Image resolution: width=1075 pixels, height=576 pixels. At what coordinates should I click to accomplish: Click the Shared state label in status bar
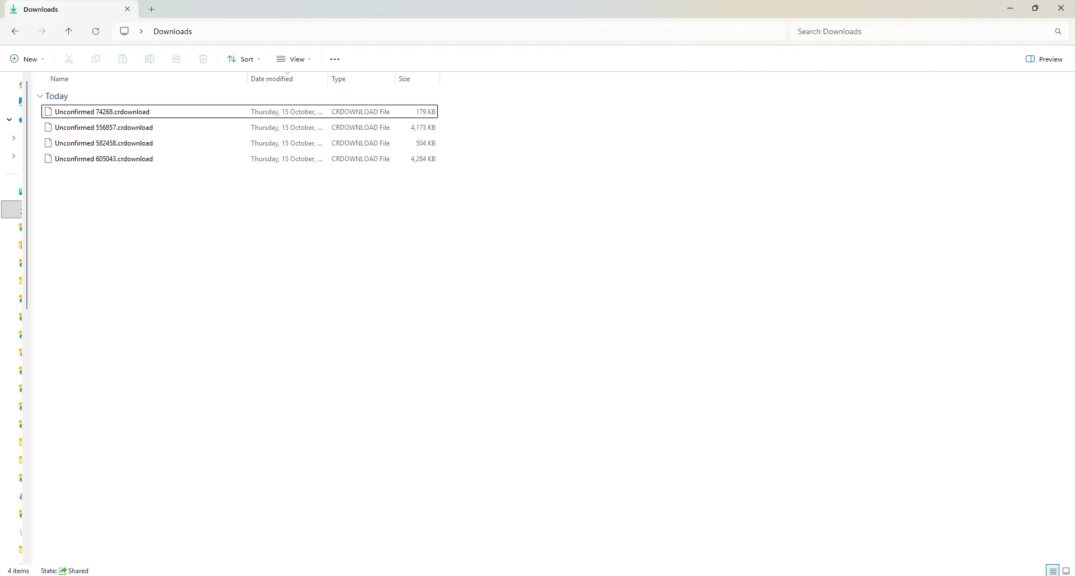[74, 571]
